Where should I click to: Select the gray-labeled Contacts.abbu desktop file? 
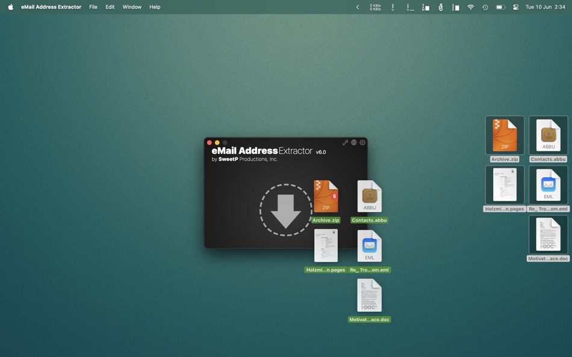(549, 139)
